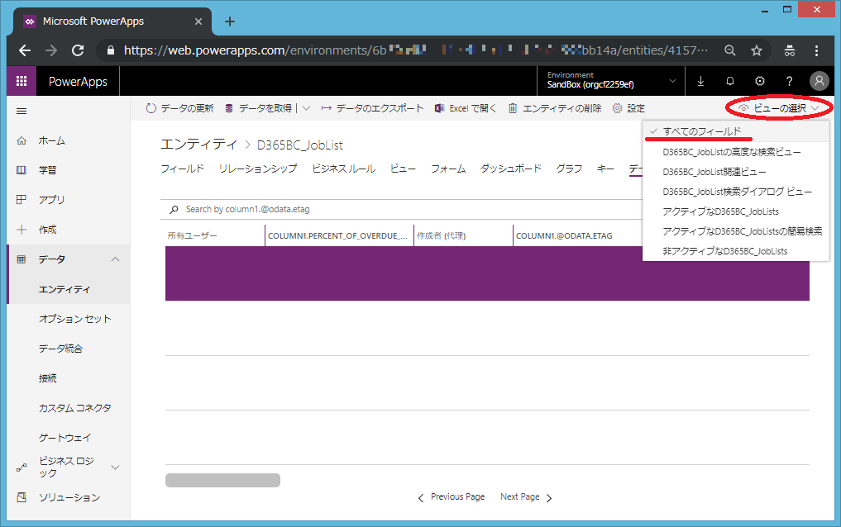Image resolution: width=841 pixels, height=527 pixels.
Task: Click the アプリ apps icon
Action: 22,199
